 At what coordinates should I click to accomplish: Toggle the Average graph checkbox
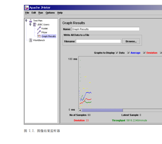[128, 53]
